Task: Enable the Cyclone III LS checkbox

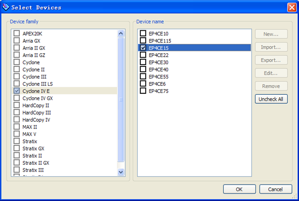Action: pyautogui.click(x=17, y=84)
